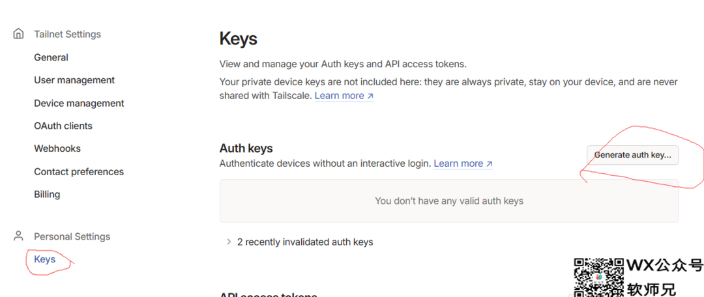The width and height of the screenshot is (704, 297).
Task: Navigate to Contact preferences
Action: click(79, 172)
